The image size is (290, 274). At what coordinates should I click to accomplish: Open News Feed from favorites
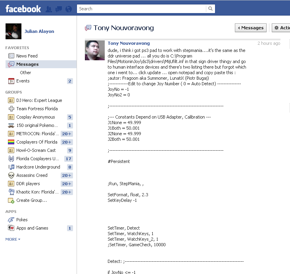pyautogui.click(x=27, y=56)
